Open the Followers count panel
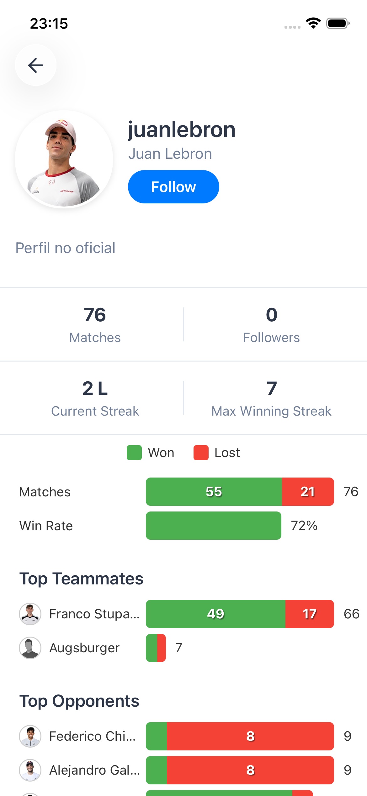 click(x=272, y=324)
